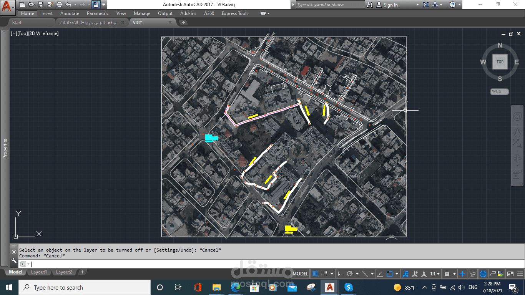525x295 pixels.
Task: Open the Undo history dropdown arrow
Action: pos(75,5)
